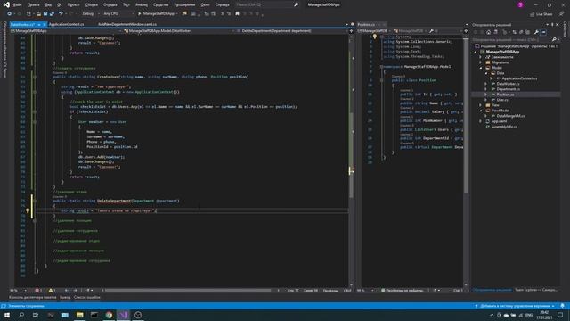The width and height of the screenshot is (570, 321).
Task: Open the Проект menu
Action: pyautogui.click(x=73, y=4)
